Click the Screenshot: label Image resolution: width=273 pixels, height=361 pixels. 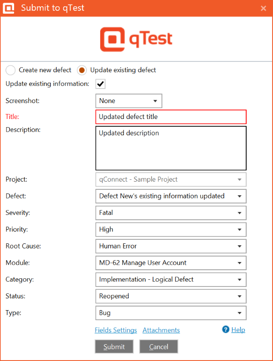pos(22,101)
